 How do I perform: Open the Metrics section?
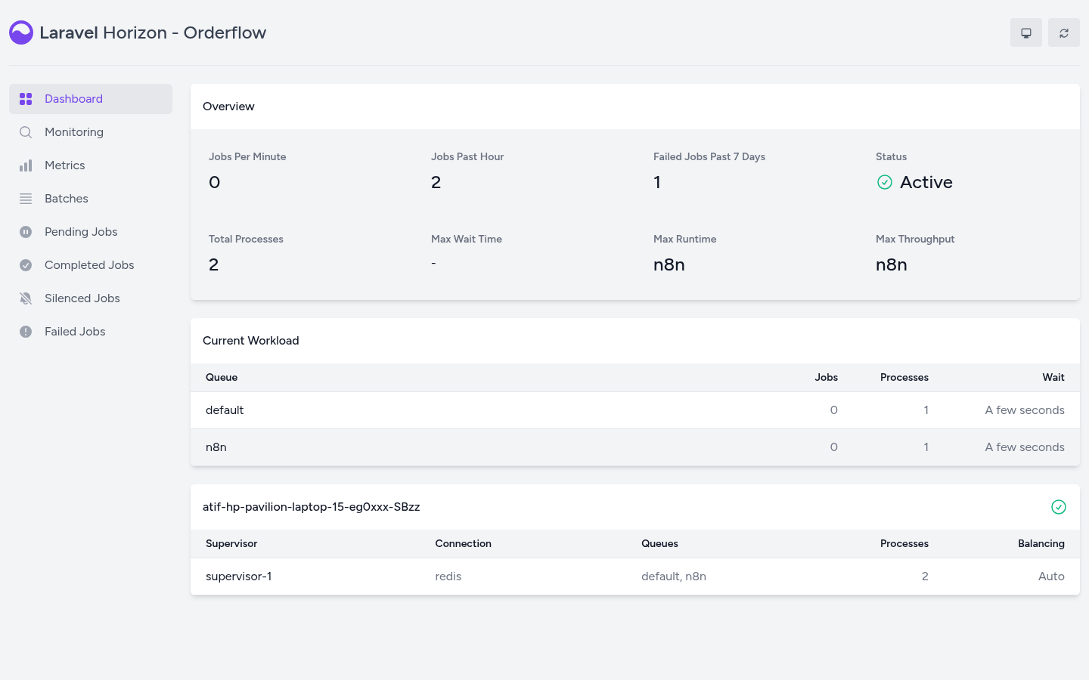click(91, 165)
